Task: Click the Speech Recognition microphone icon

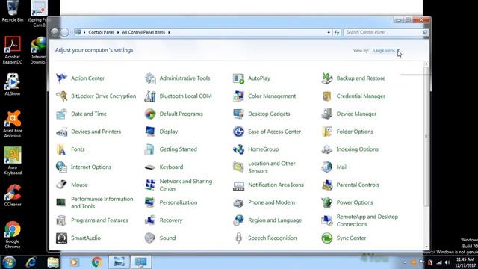Action: coord(238,238)
